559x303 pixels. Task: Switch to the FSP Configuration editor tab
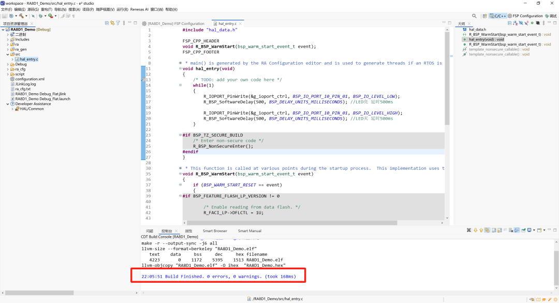click(x=173, y=23)
